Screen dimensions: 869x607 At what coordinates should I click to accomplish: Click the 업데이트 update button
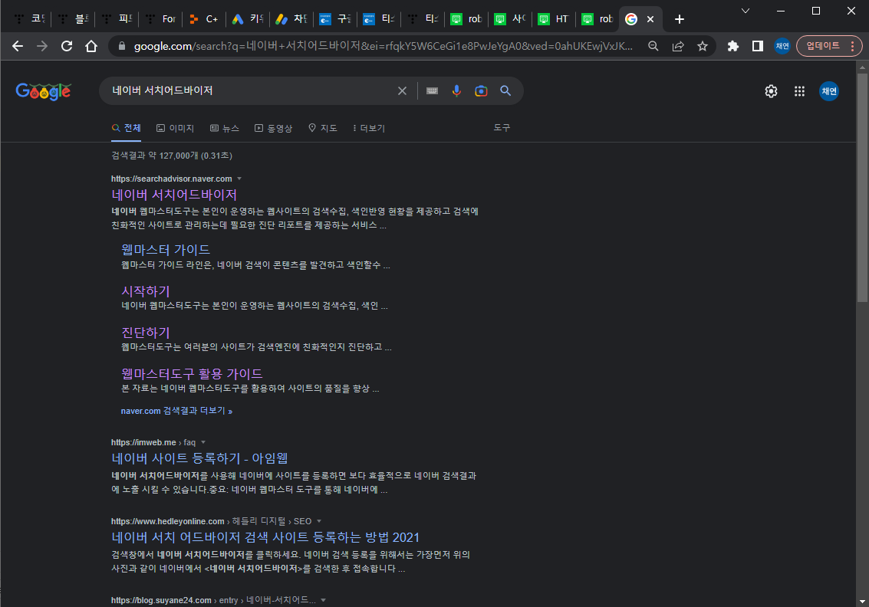[829, 46]
